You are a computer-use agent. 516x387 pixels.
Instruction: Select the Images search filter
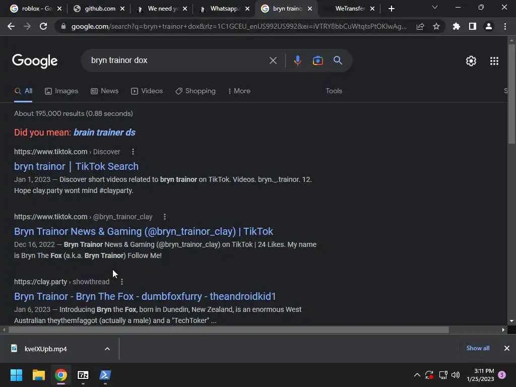(x=61, y=91)
